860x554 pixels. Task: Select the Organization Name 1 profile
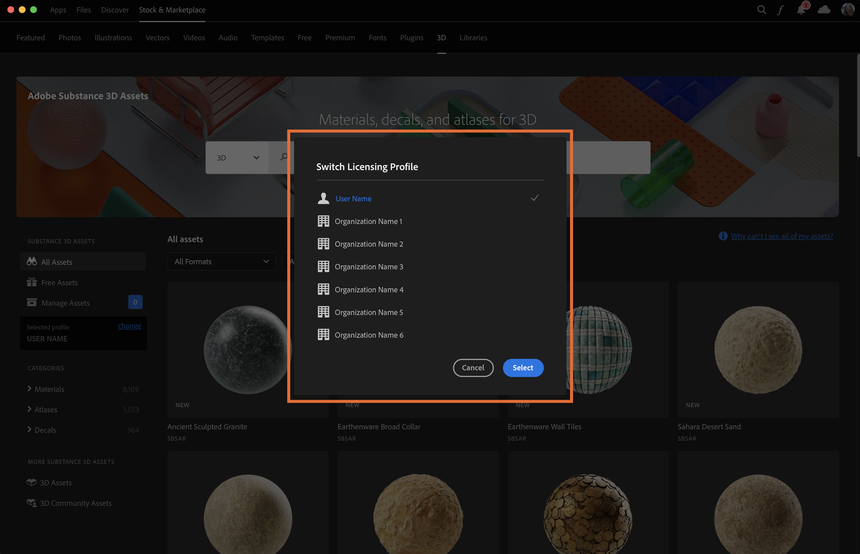click(368, 221)
